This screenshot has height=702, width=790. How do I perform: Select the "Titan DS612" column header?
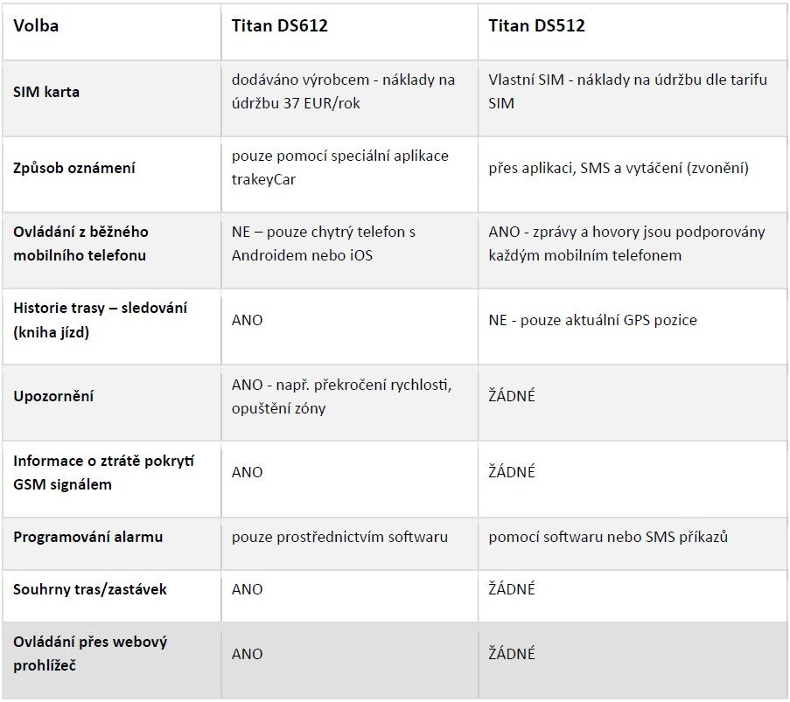coord(280,26)
